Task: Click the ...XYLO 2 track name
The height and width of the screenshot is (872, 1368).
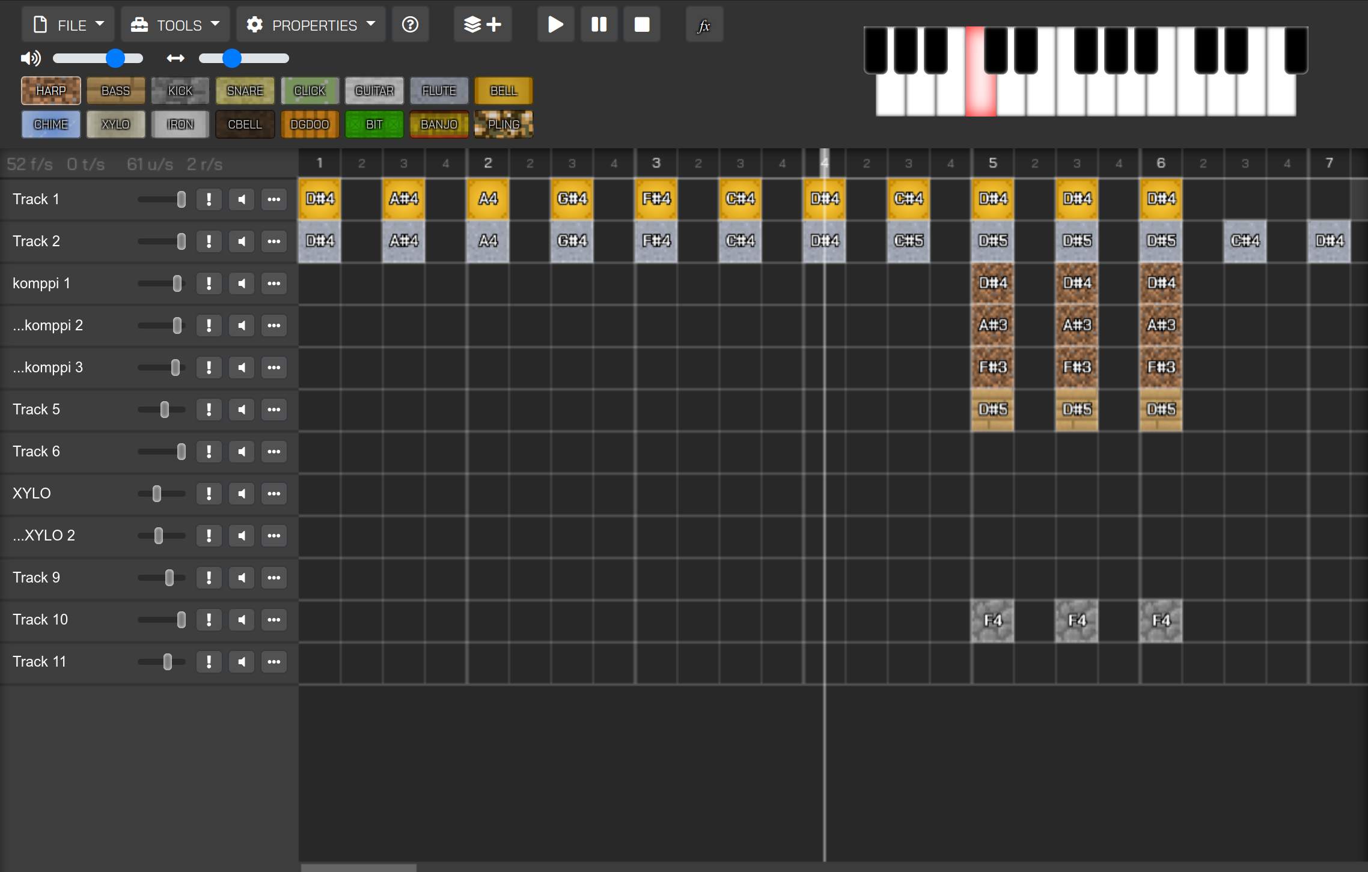Action: (44, 536)
